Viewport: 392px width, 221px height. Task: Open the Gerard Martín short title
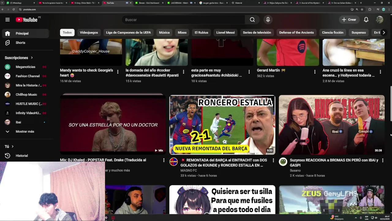[271, 70]
